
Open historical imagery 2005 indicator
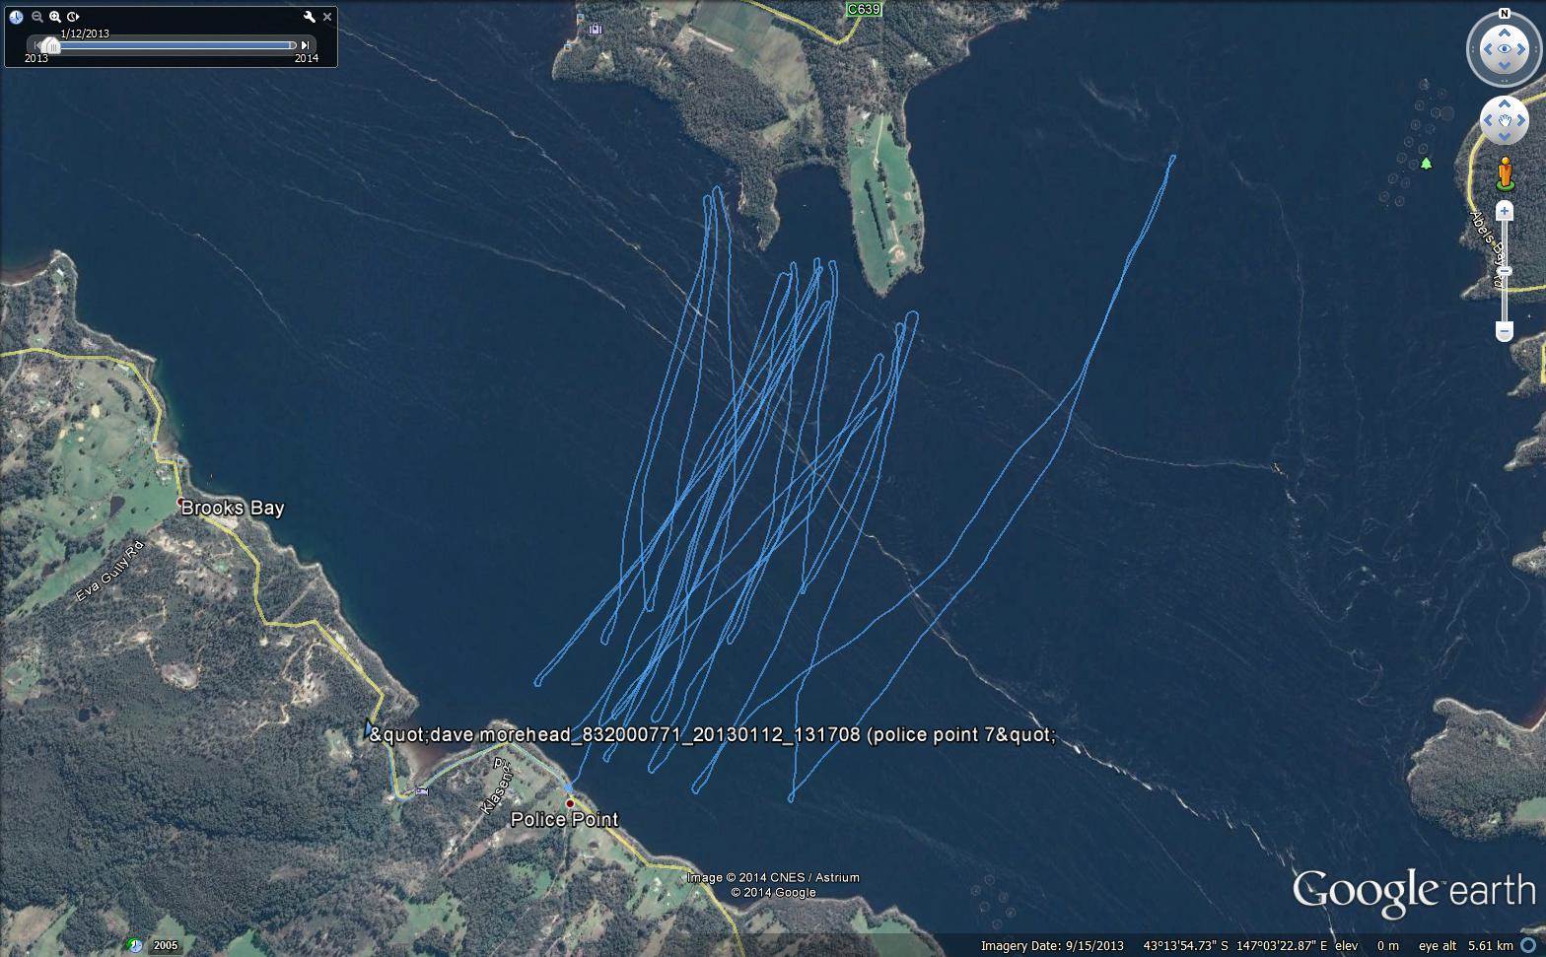pos(157,945)
